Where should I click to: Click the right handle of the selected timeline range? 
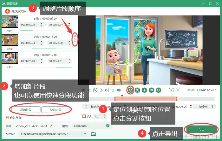pyautogui.click(x=176, y=99)
